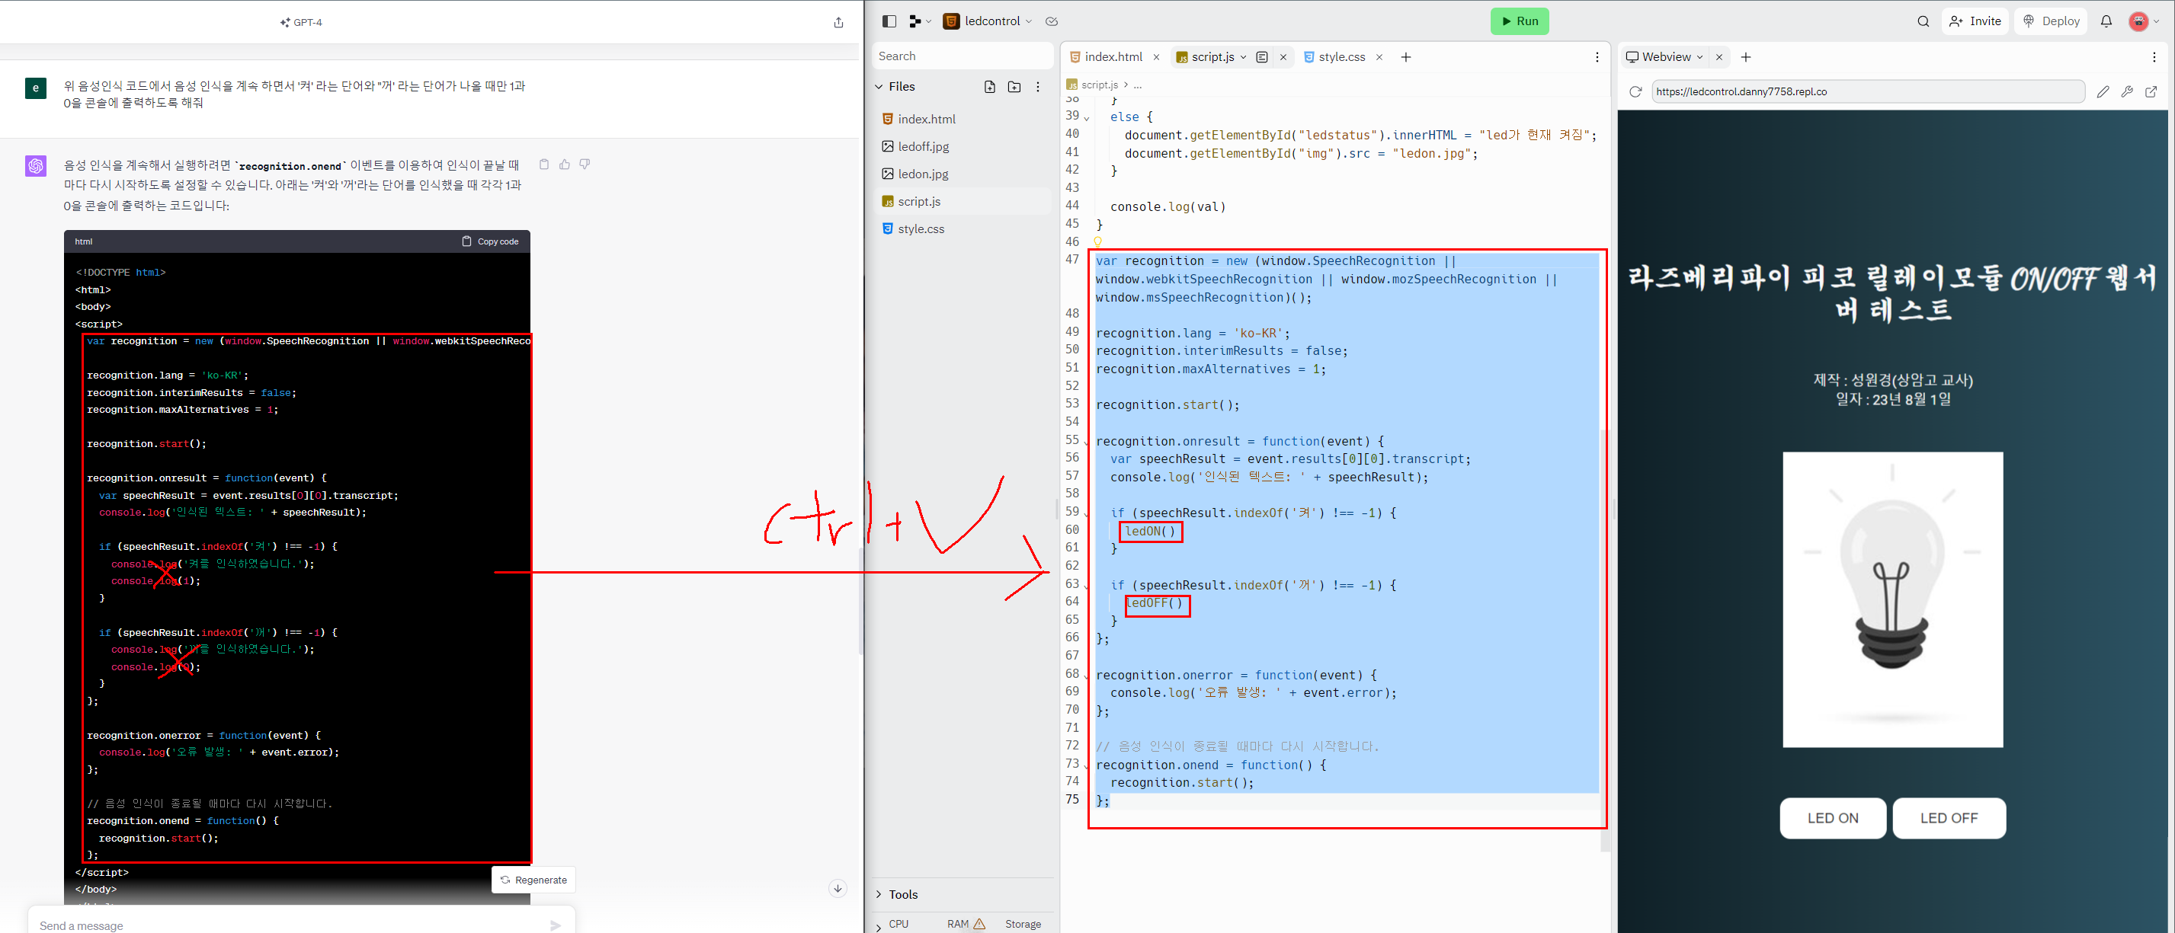
Task: Toggle the Replit sidebar panel icon
Action: click(x=889, y=21)
